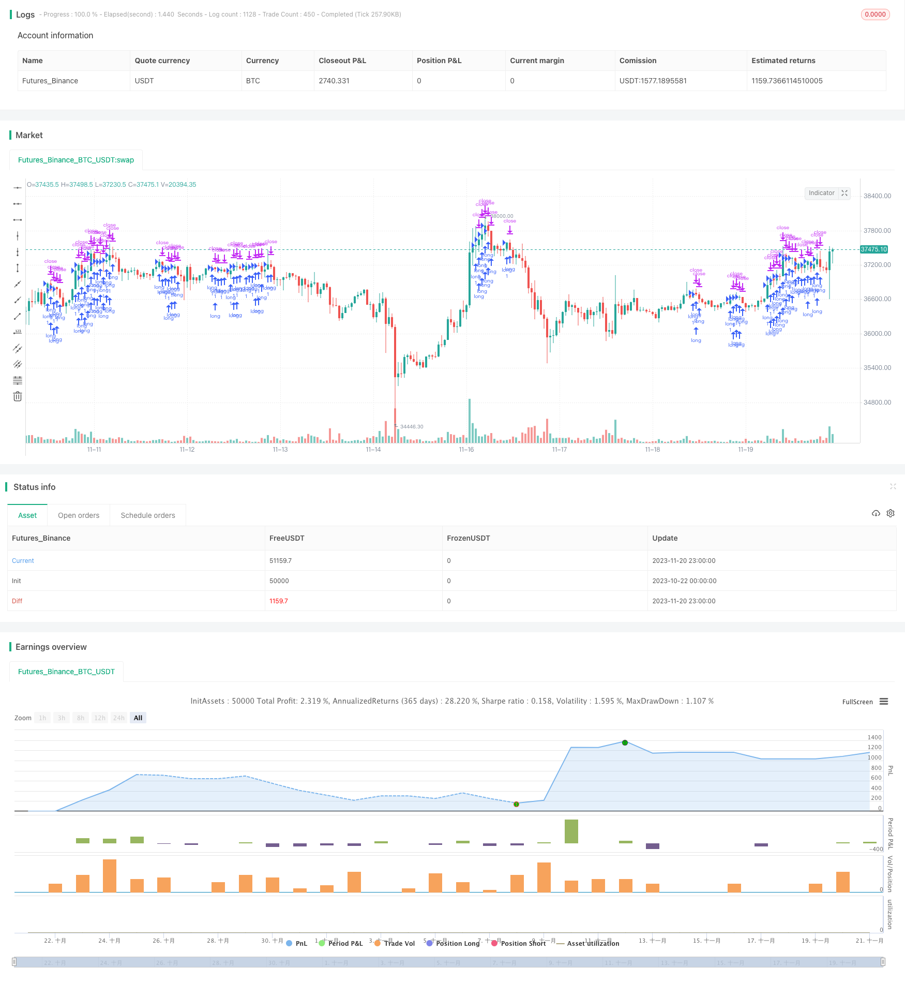Select the horizontal straight line drawing tool
Screen dimensions: 905x982
[18, 188]
